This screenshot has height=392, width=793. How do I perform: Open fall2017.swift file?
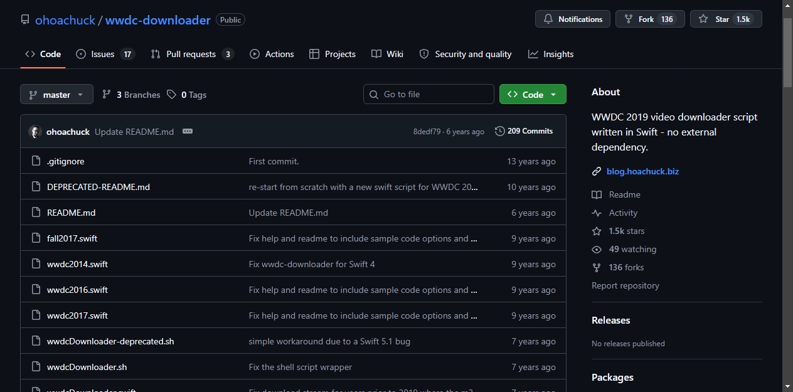click(72, 238)
